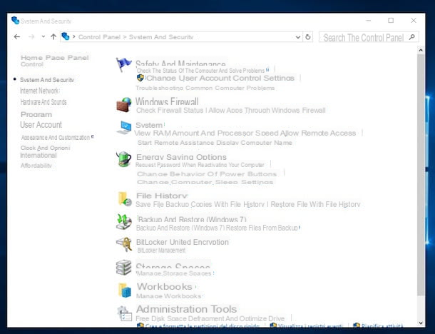Click View RAM Amount And Processor Speed
The image size is (435, 334).
point(206,133)
